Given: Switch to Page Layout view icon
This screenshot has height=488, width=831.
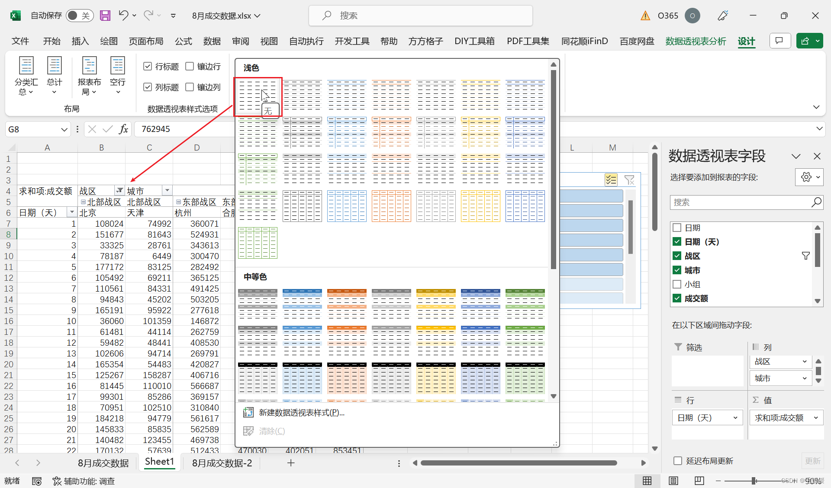Looking at the screenshot, I should point(673,481).
